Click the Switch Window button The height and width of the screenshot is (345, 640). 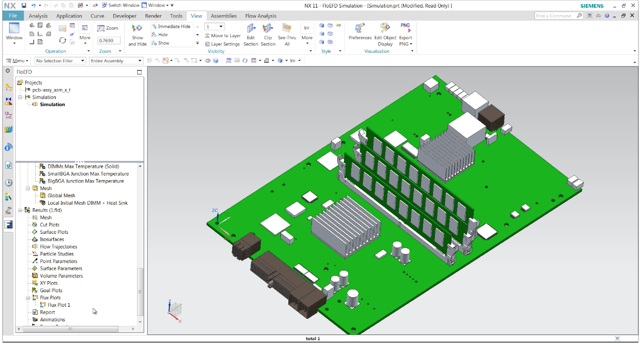120,6
